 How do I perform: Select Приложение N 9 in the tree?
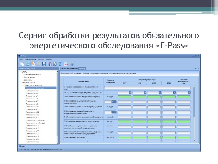32,107
